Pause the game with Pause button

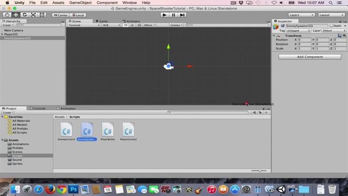(173, 15)
